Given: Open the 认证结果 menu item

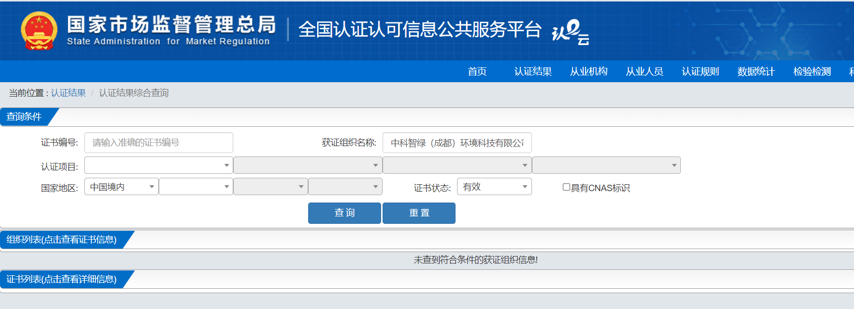Looking at the screenshot, I should (x=533, y=71).
